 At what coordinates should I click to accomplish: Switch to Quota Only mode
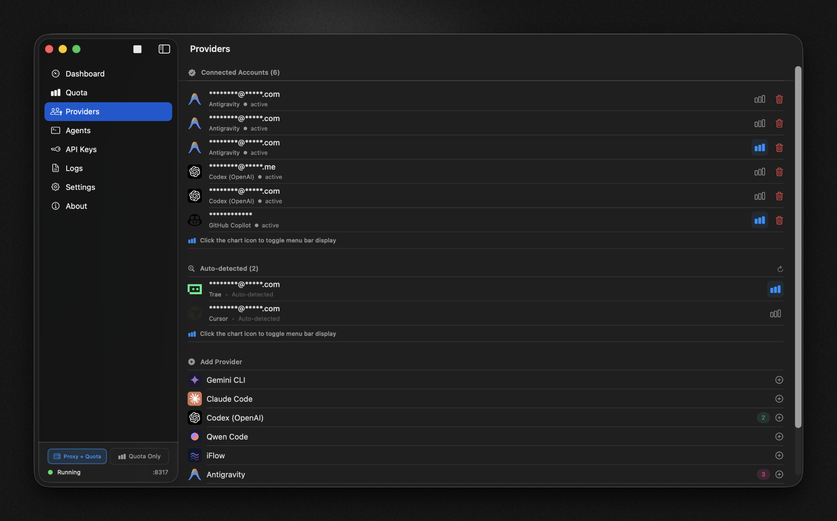click(x=139, y=456)
